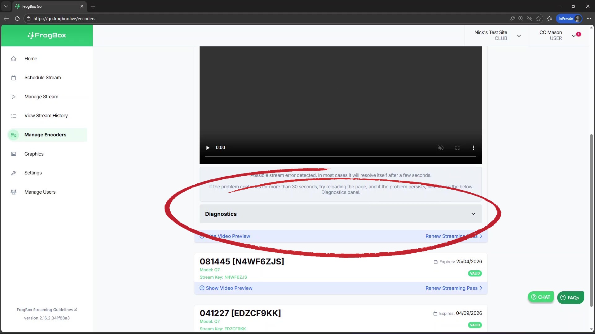This screenshot has height=334, width=595.
Task: Click the video player play button
Action: click(208, 148)
